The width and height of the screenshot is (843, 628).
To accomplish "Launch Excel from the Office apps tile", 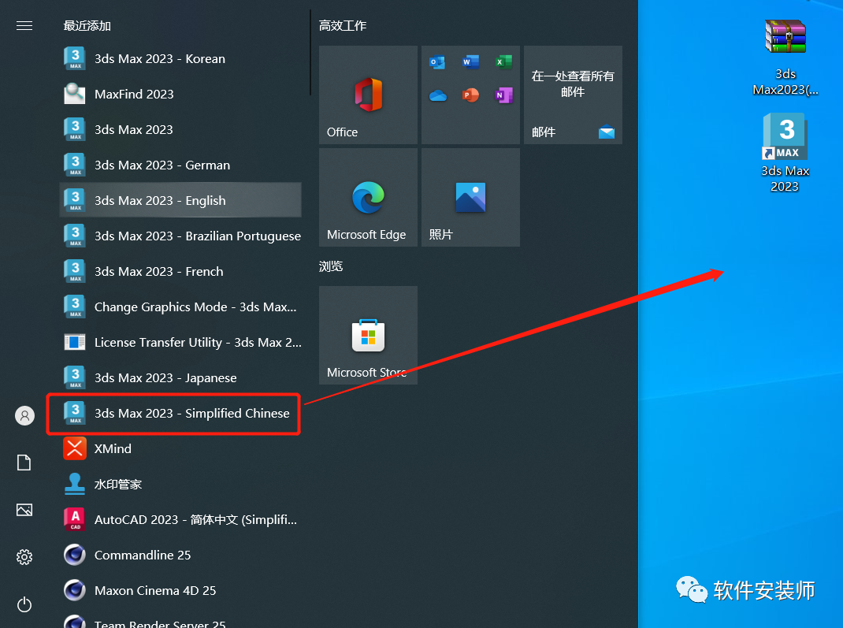I will coord(503,62).
